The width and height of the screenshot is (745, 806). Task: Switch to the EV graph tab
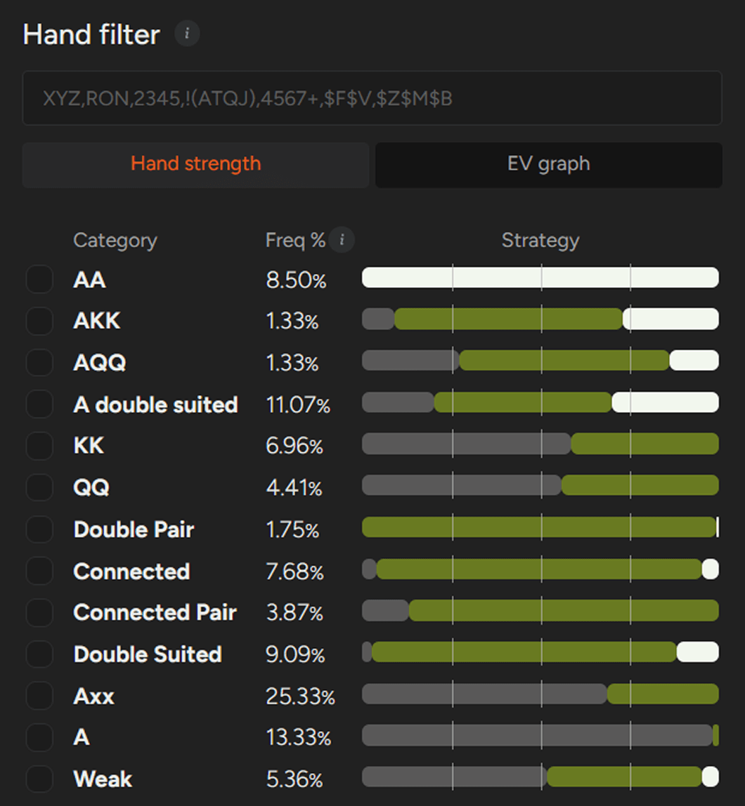point(548,164)
